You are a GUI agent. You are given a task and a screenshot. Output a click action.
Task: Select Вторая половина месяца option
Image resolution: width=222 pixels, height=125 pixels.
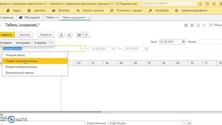(35, 67)
